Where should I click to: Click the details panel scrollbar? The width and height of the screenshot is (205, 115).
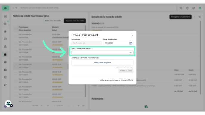point(200,57)
